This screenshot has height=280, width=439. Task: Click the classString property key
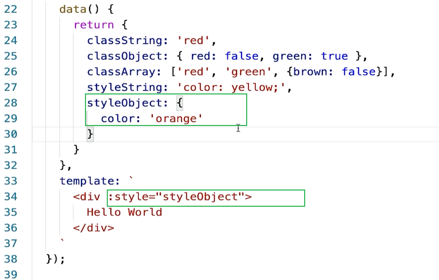[x=124, y=40]
